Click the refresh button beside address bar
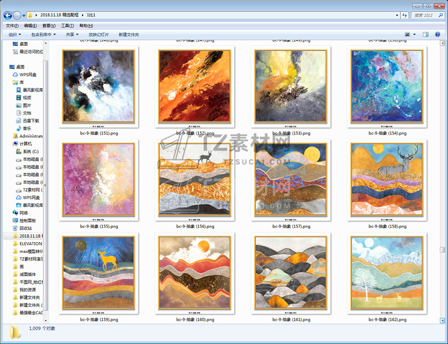Viewport: 448px width, 344px height. point(405,15)
